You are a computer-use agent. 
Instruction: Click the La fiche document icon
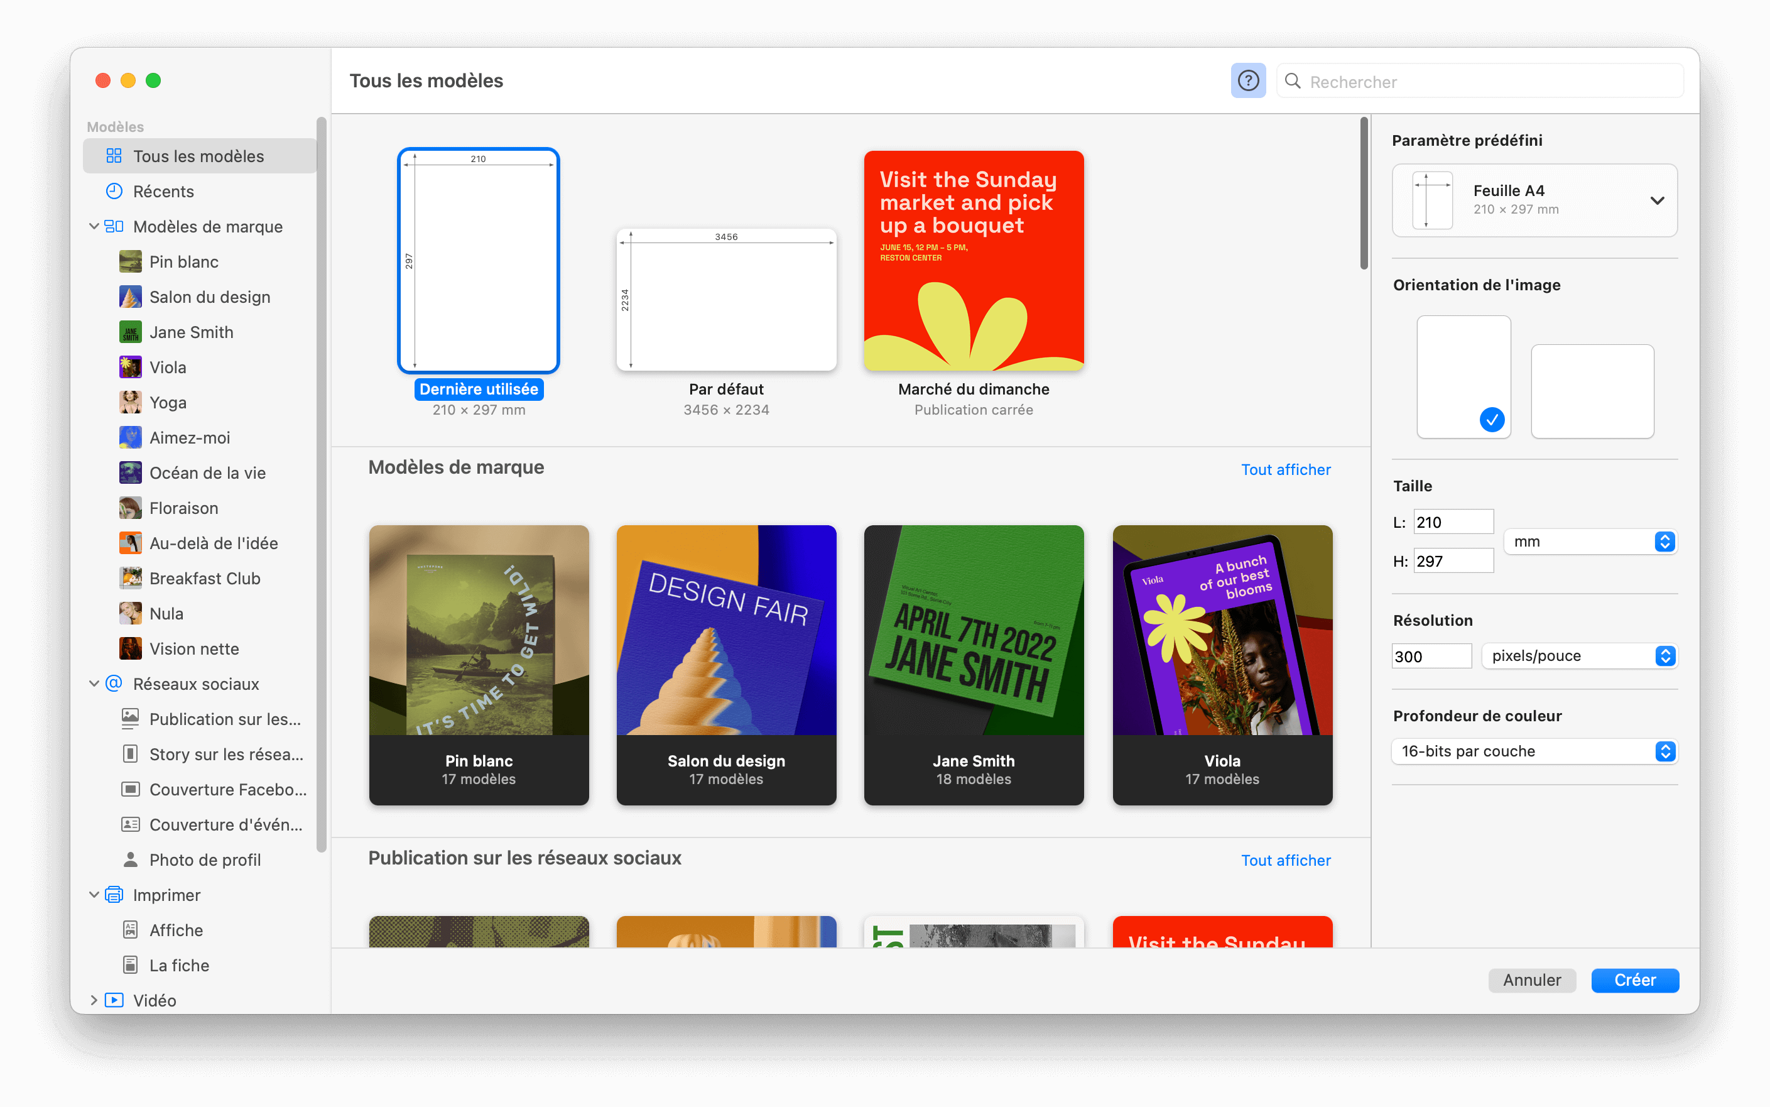pyautogui.click(x=130, y=964)
